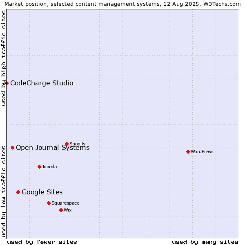Click the Shopify red data point
Viewport: 245px width, 245px height.
(x=67, y=144)
